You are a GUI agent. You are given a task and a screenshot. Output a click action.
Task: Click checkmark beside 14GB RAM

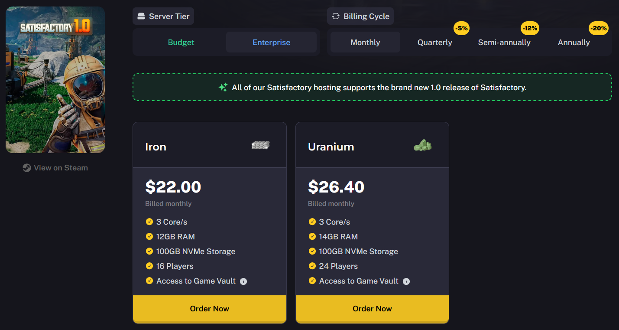tap(312, 236)
